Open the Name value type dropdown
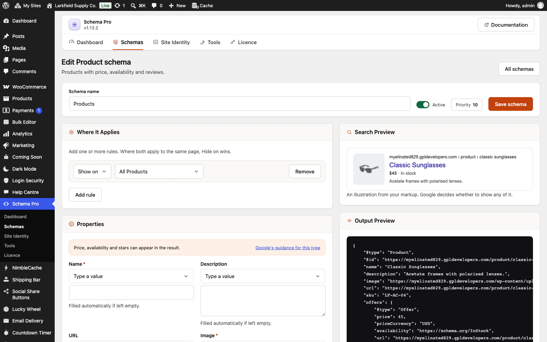 (x=131, y=276)
